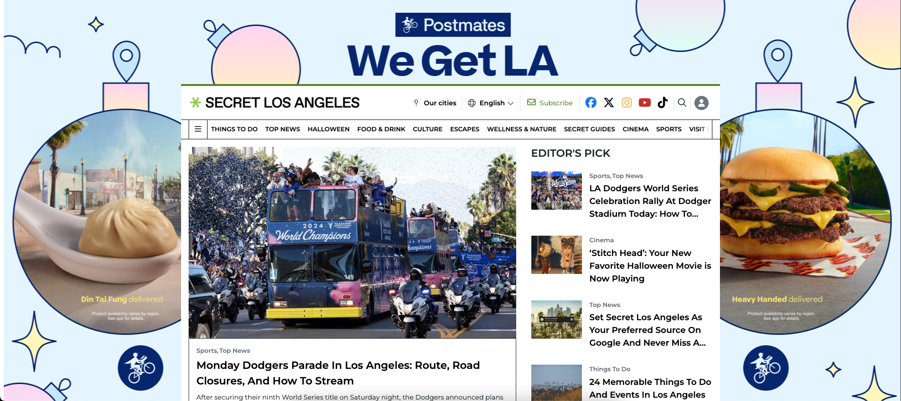Open the Our cities selector
This screenshot has height=401, width=901.
click(x=435, y=103)
